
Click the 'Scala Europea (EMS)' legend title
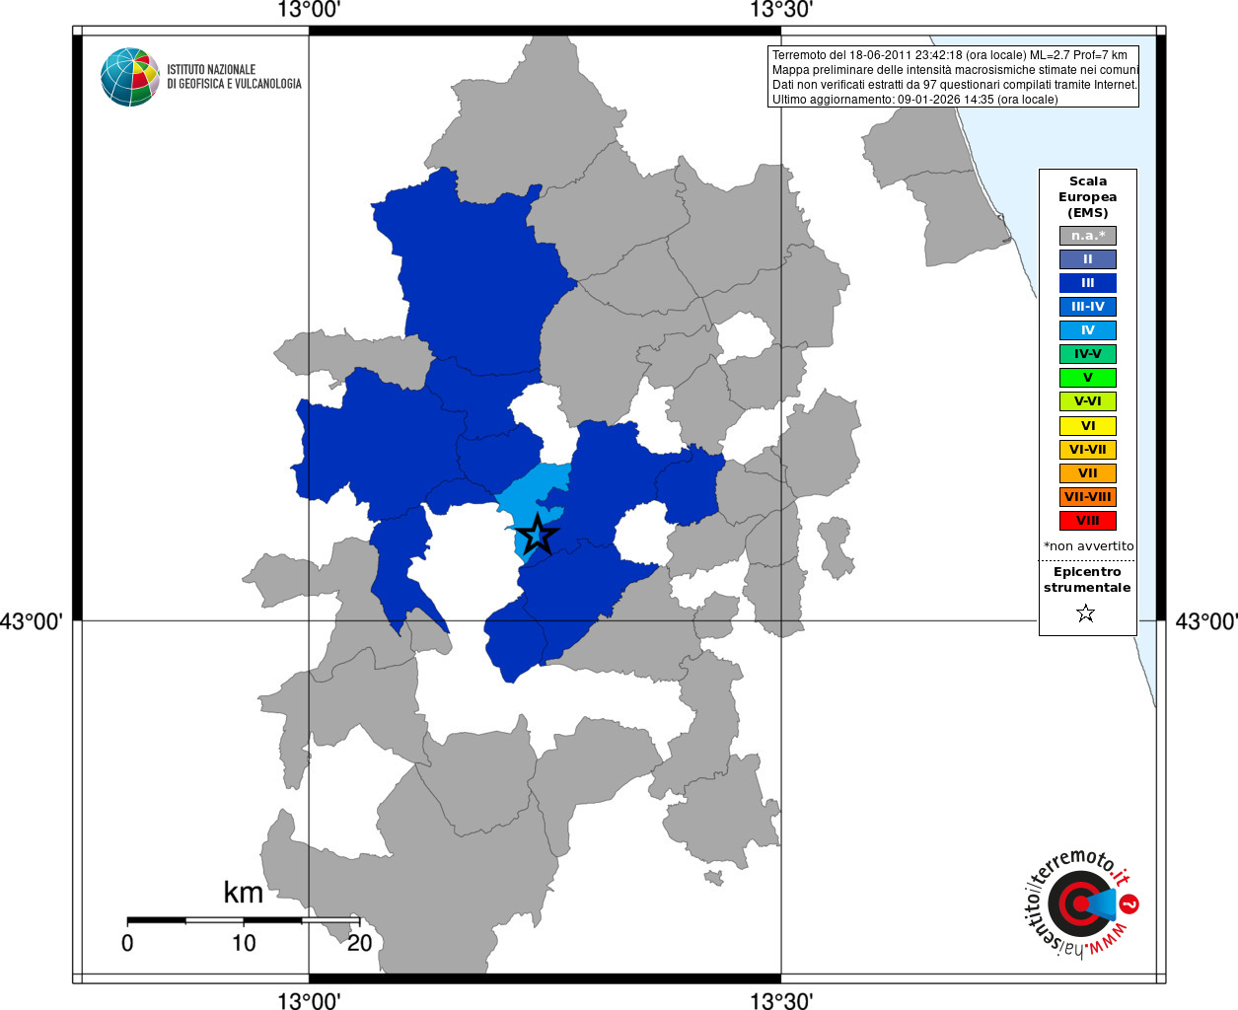coord(1088,196)
